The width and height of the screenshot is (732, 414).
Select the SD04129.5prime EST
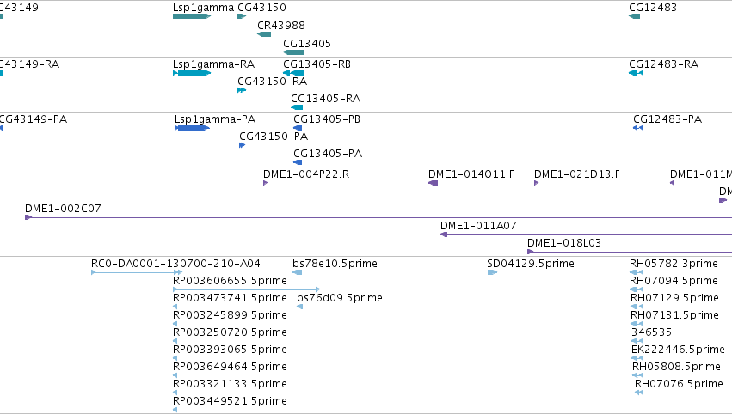(492, 272)
